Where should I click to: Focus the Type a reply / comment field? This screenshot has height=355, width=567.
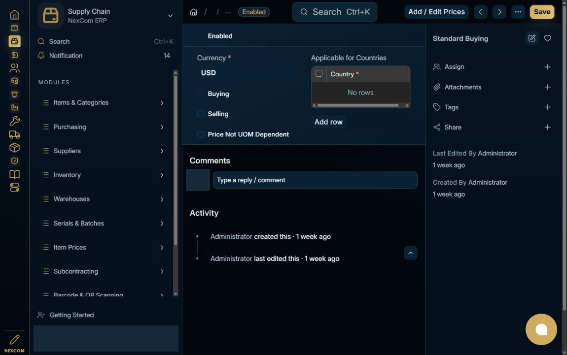pyautogui.click(x=315, y=180)
